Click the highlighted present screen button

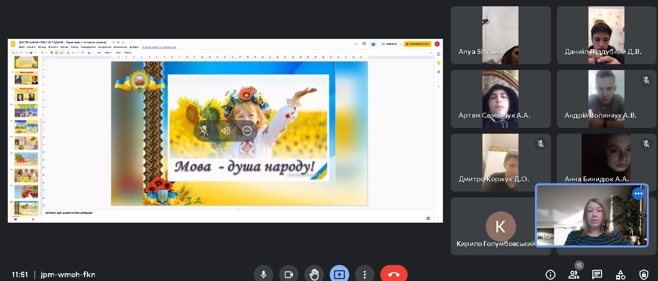point(339,275)
